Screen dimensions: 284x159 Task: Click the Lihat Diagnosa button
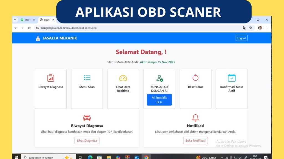pos(87,141)
